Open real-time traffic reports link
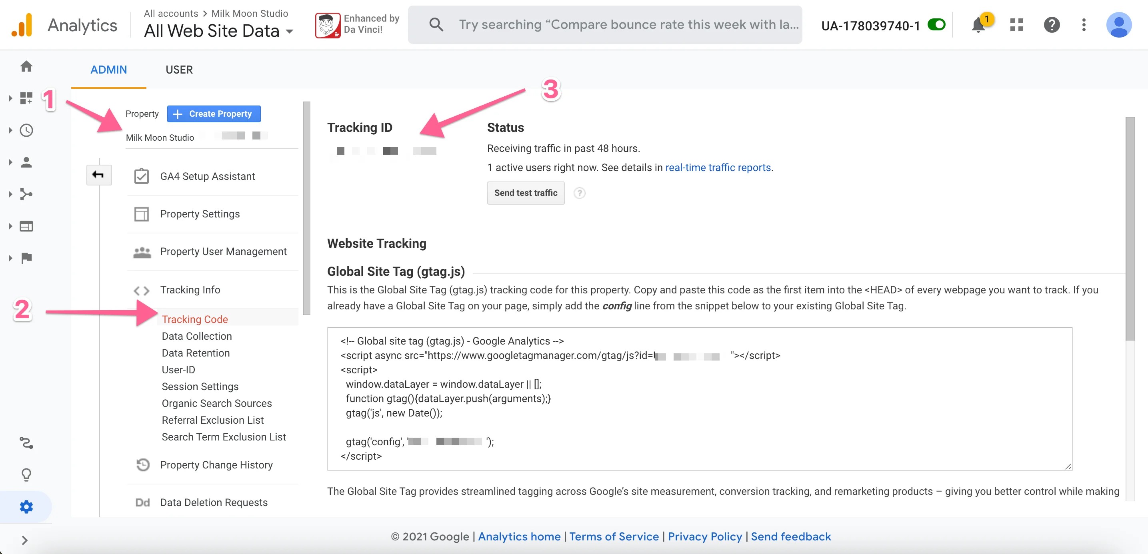This screenshot has height=554, width=1148. [718, 167]
